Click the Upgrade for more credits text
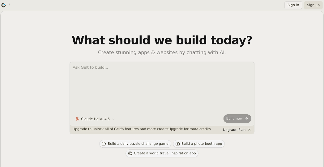Image resolution: width=324 pixels, height=167 pixels. (190, 129)
